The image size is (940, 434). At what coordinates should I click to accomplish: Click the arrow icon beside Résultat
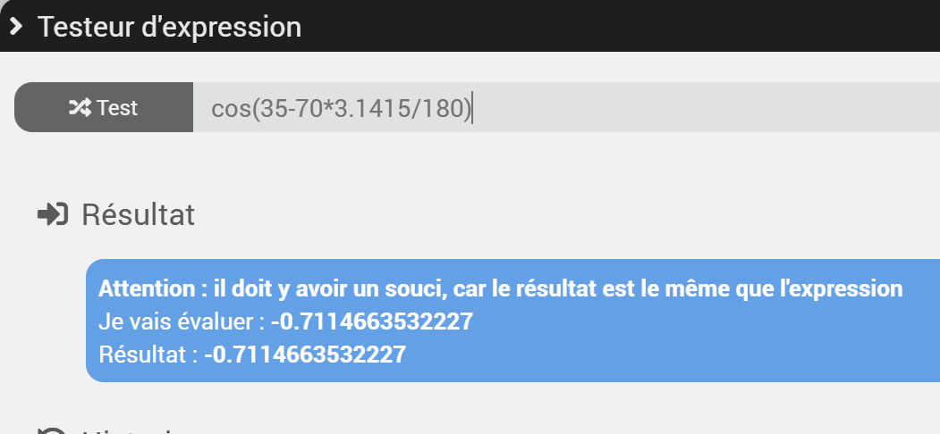tap(53, 214)
